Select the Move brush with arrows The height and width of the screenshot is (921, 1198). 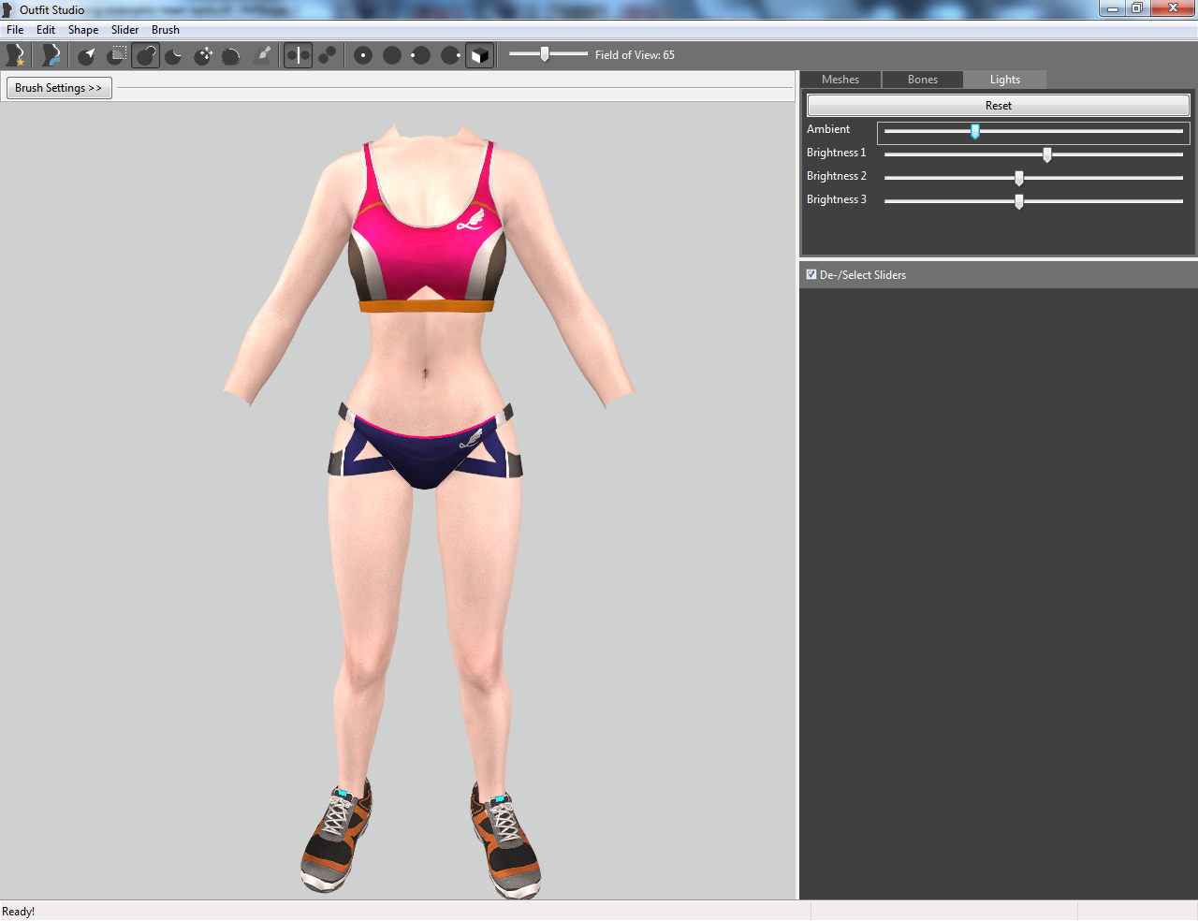pyautogui.click(x=204, y=55)
